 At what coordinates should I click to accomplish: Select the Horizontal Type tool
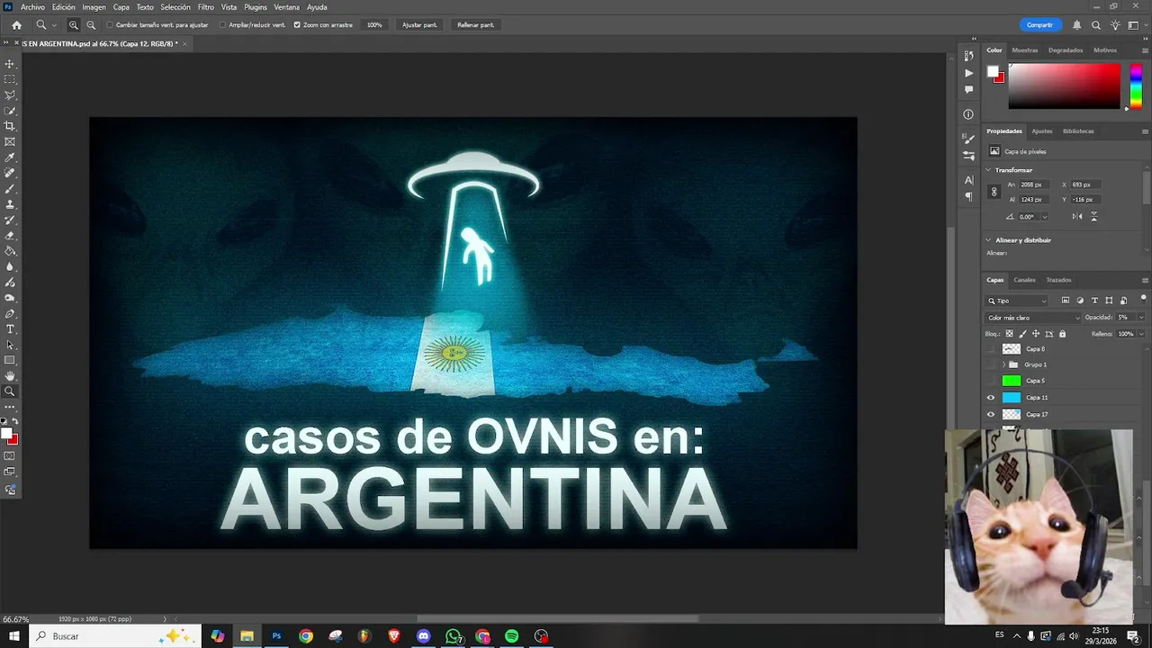(10, 329)
